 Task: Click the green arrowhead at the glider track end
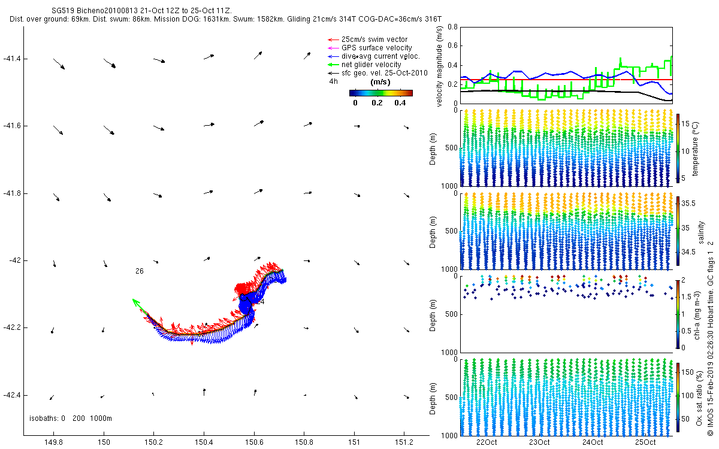(137, 303)
